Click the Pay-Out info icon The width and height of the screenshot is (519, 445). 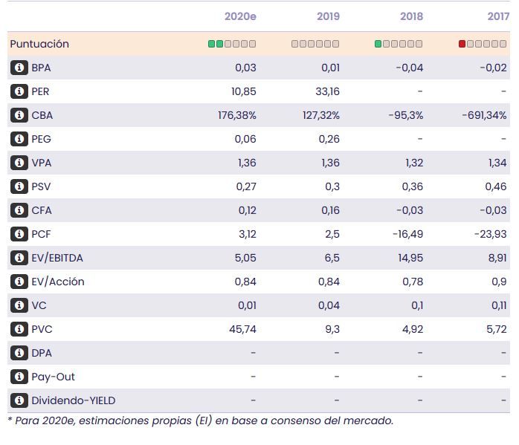[x=19, y=377]
